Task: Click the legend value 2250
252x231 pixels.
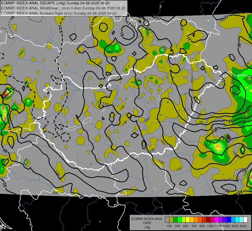Action: pos(227,226)
